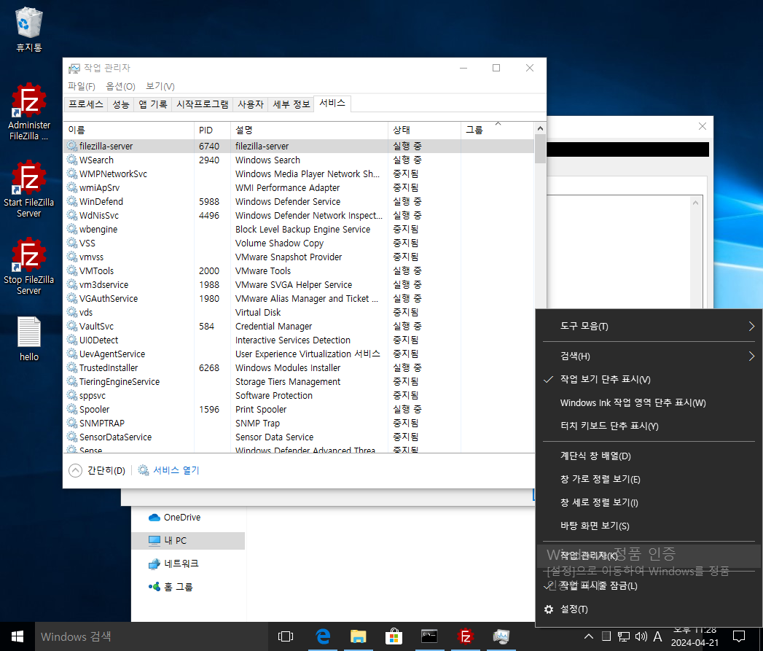The height and width of the screenshot is (651, 763).
Task: Click the Task Manager title bar icon
Action: pyautogui.click(x=74, y=69)
